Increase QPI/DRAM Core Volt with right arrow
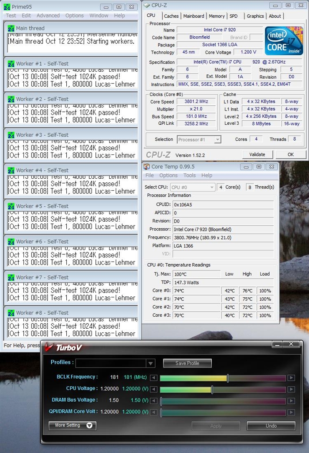This screenshot has height=453, width=309. point(291,412)
